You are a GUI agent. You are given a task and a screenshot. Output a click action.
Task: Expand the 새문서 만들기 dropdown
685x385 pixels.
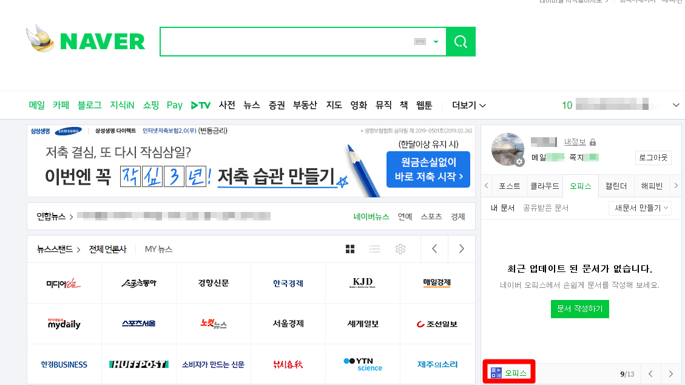click(640, 208)
